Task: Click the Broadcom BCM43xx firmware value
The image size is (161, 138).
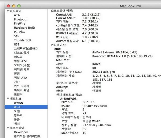Action: 122,56
